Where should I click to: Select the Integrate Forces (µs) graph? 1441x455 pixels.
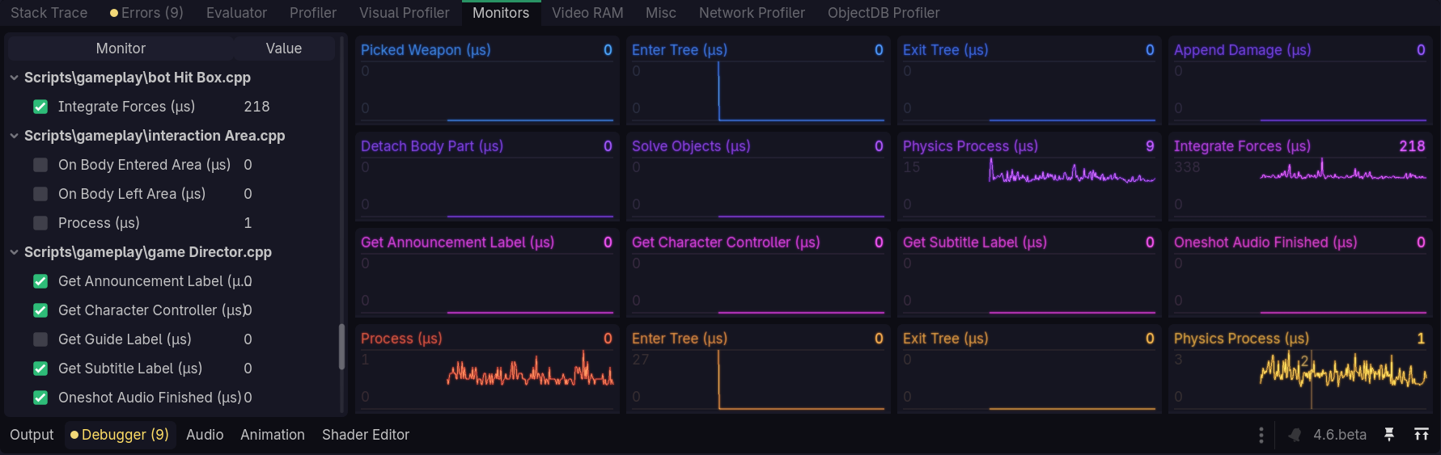(x=1300, y=176)
